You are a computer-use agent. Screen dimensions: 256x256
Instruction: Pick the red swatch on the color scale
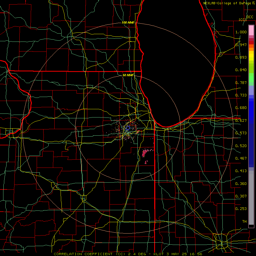point(251,43)
